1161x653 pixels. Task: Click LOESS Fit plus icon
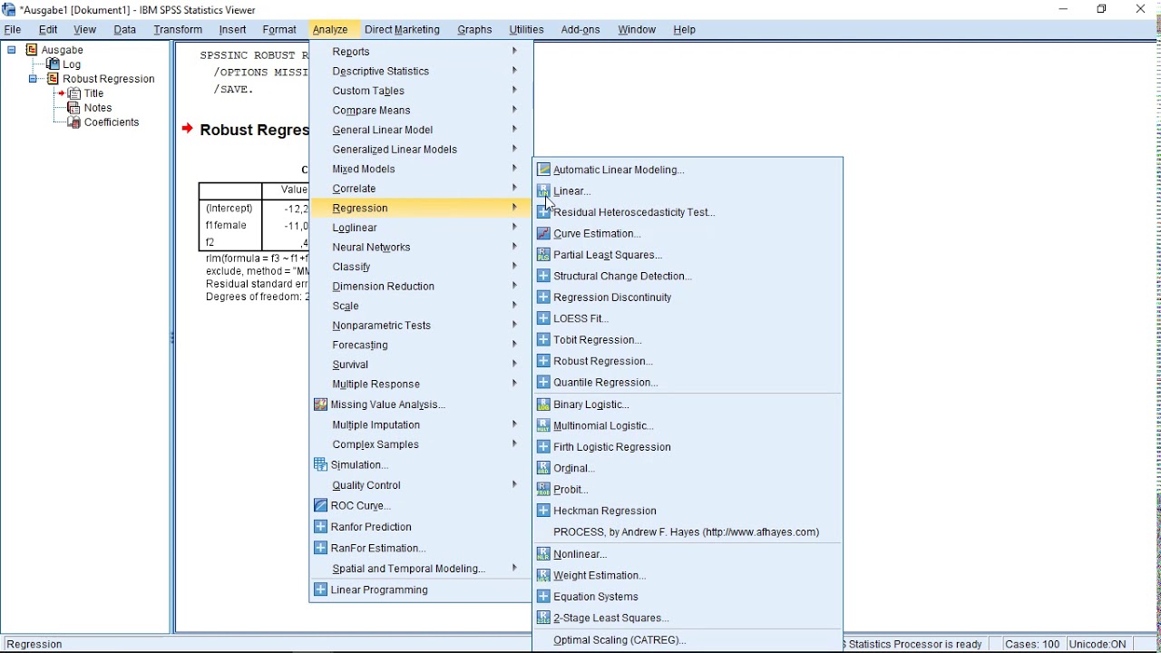(x=544, y=319)
